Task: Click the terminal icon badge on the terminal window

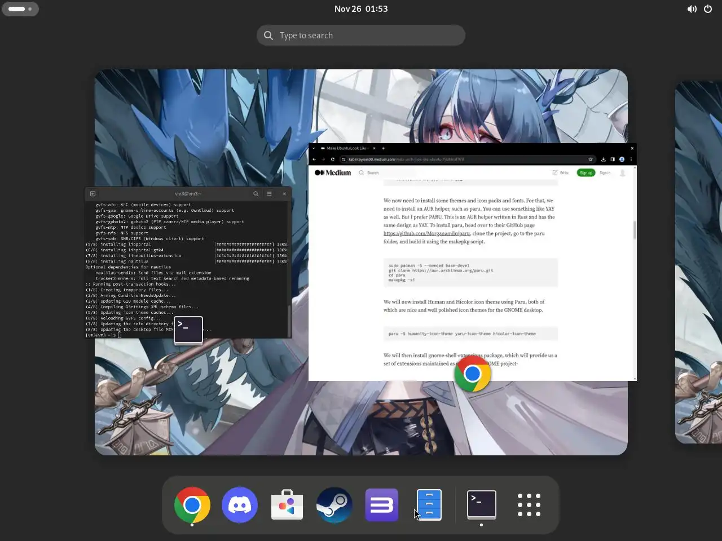Action: tap(188, 330)
